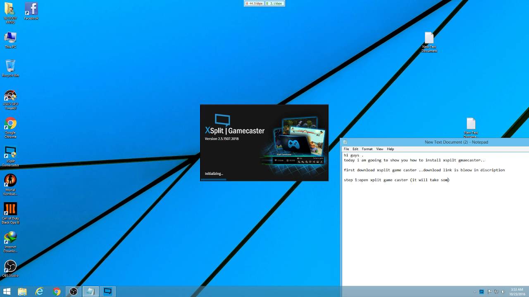Click the XSplit icon in system tray

click(481, 292)
